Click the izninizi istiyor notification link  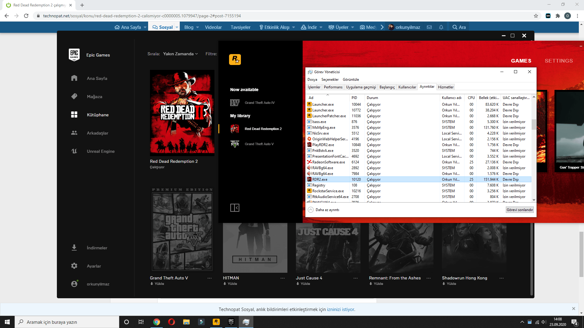point(340,309)
